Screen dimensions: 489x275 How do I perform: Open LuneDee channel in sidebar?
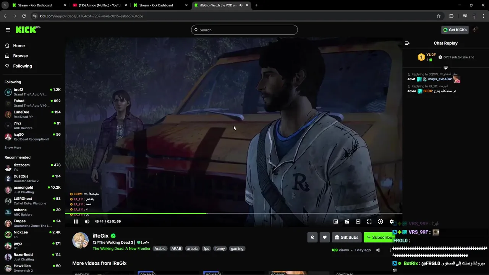click(x=32, y=114)
